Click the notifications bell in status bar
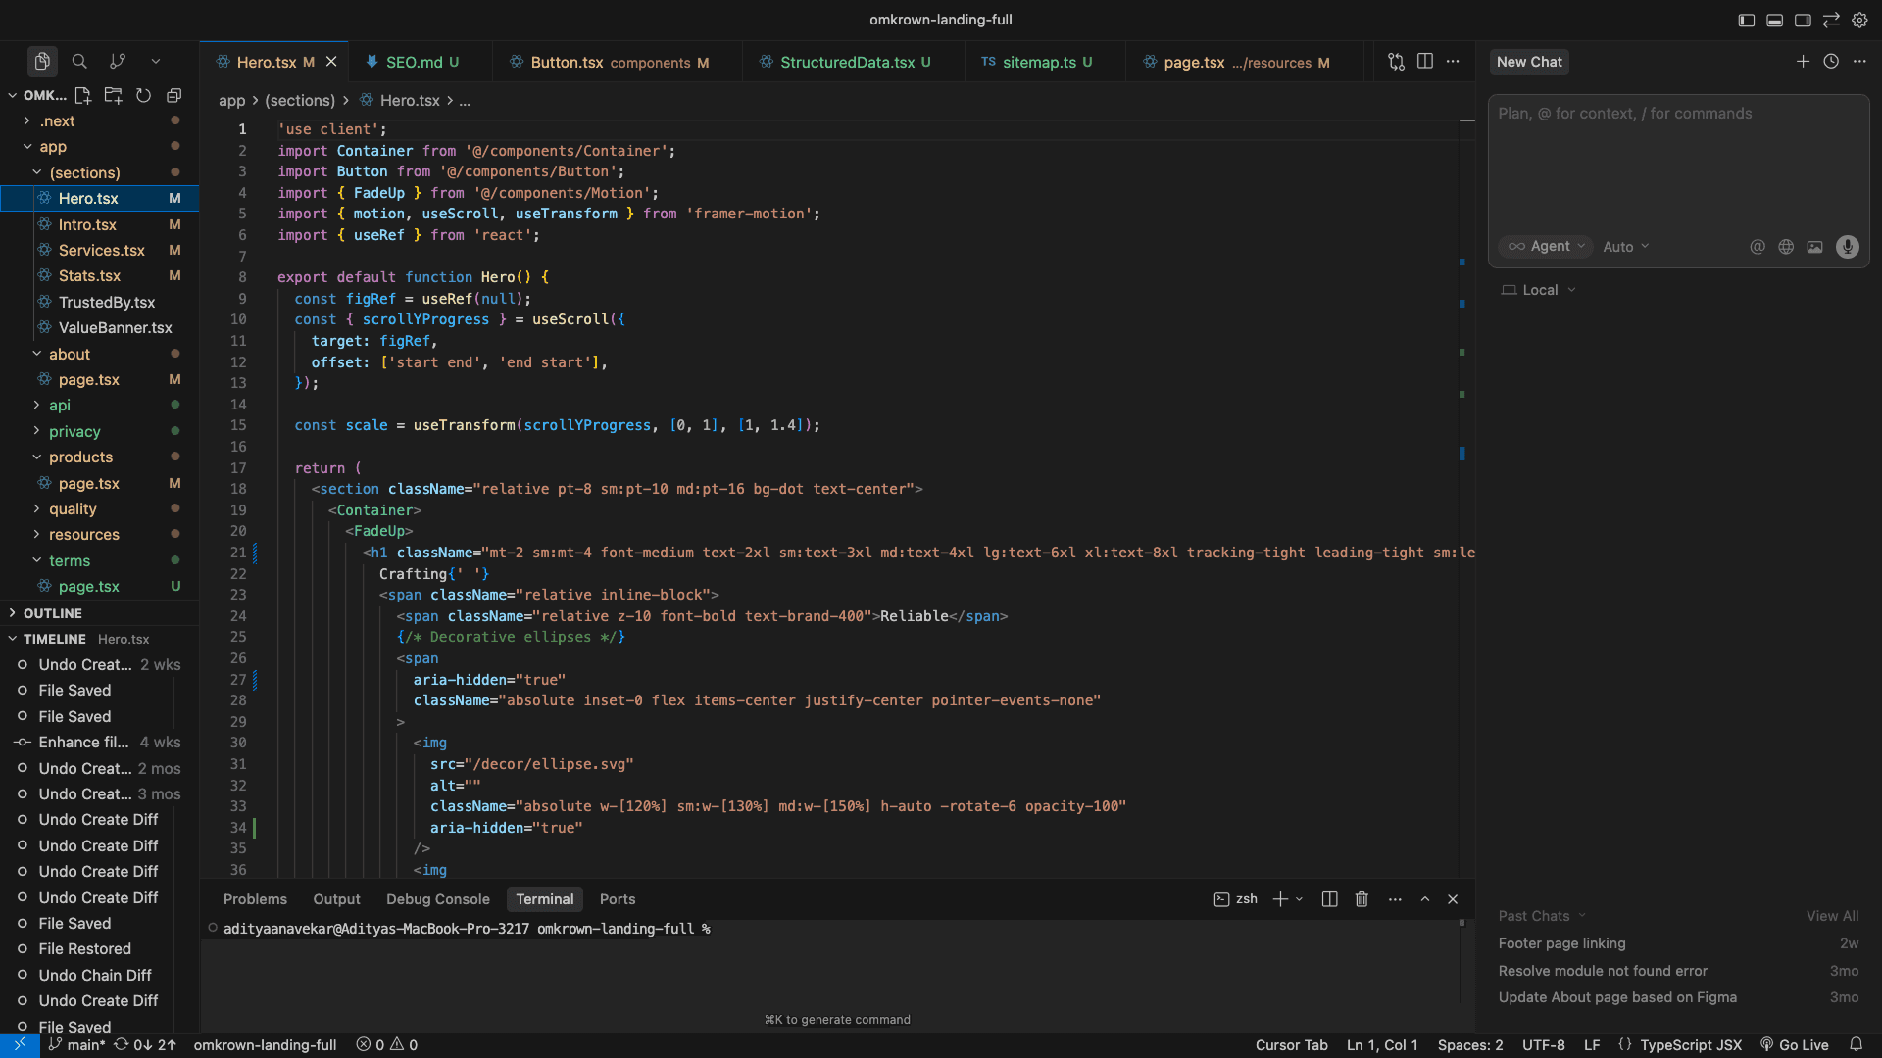This screenshot has width=1882, height=1058. (1857, 1044)
